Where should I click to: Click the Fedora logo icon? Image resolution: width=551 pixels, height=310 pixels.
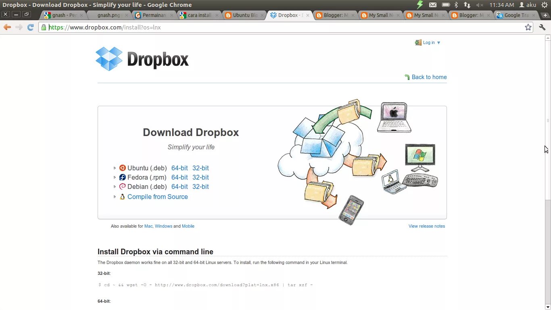coord(123,177)
